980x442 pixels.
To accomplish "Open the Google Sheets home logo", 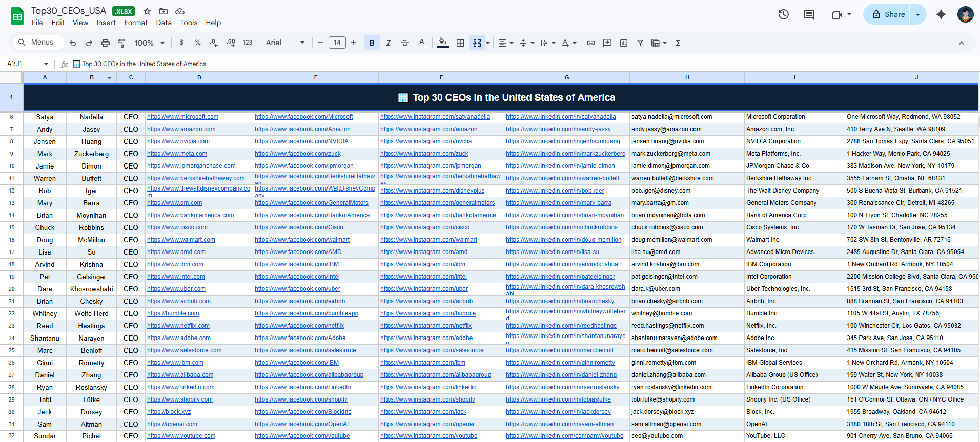I will (17, 16).
